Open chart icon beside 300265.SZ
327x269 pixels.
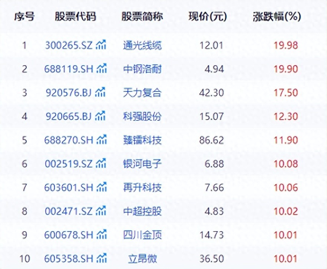click(101, 44)
